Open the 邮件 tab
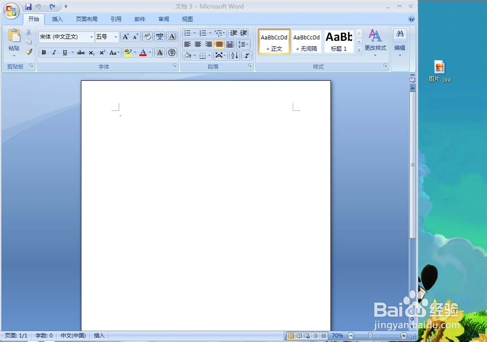Viewport: 487px width, 342px height. point(140,19)
